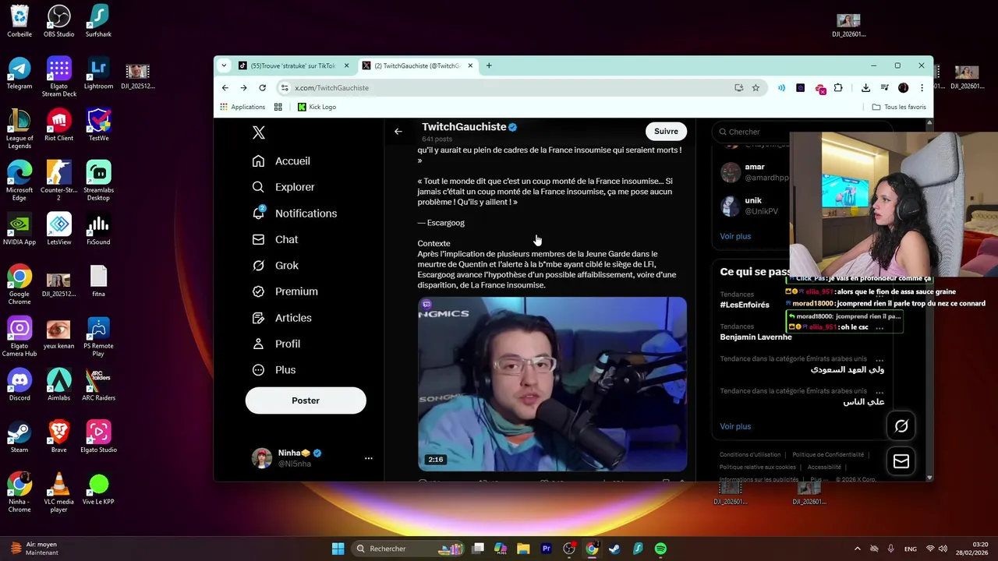Open Politique de Confidentialité footer link

[x=828, y=455]
